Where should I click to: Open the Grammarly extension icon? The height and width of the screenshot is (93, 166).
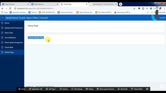(x=151, y=9)
